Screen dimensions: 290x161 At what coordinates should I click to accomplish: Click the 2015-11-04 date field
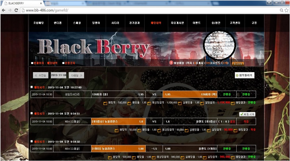pos(59,75)
